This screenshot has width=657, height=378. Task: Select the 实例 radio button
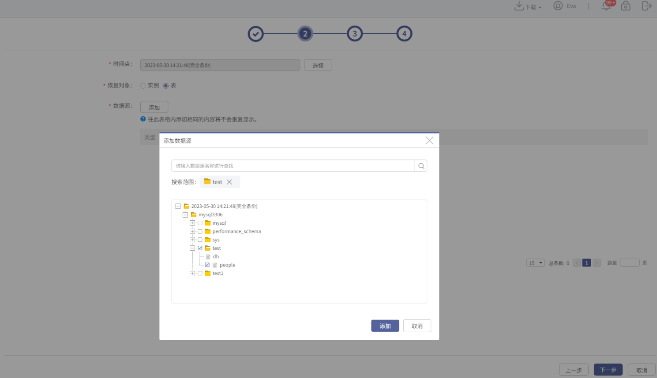click(x=143, y=85)
